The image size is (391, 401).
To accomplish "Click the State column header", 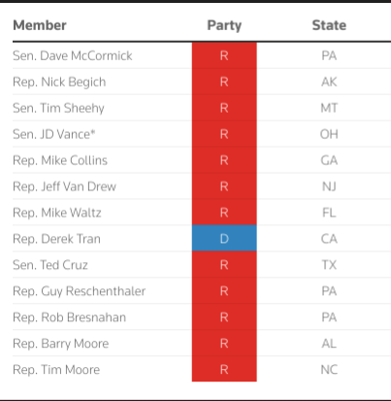I will (x=329, y=25).
